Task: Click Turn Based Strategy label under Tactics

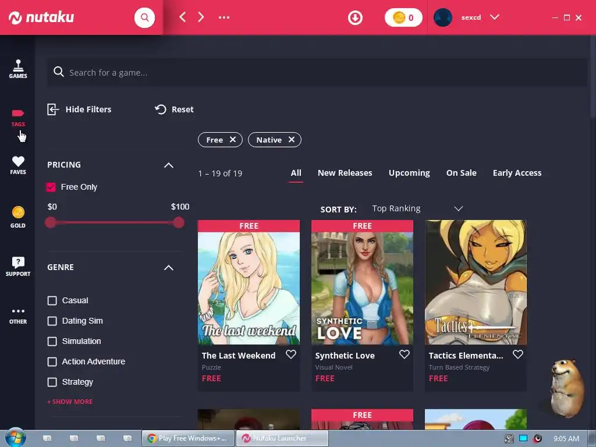Action: 459,368
